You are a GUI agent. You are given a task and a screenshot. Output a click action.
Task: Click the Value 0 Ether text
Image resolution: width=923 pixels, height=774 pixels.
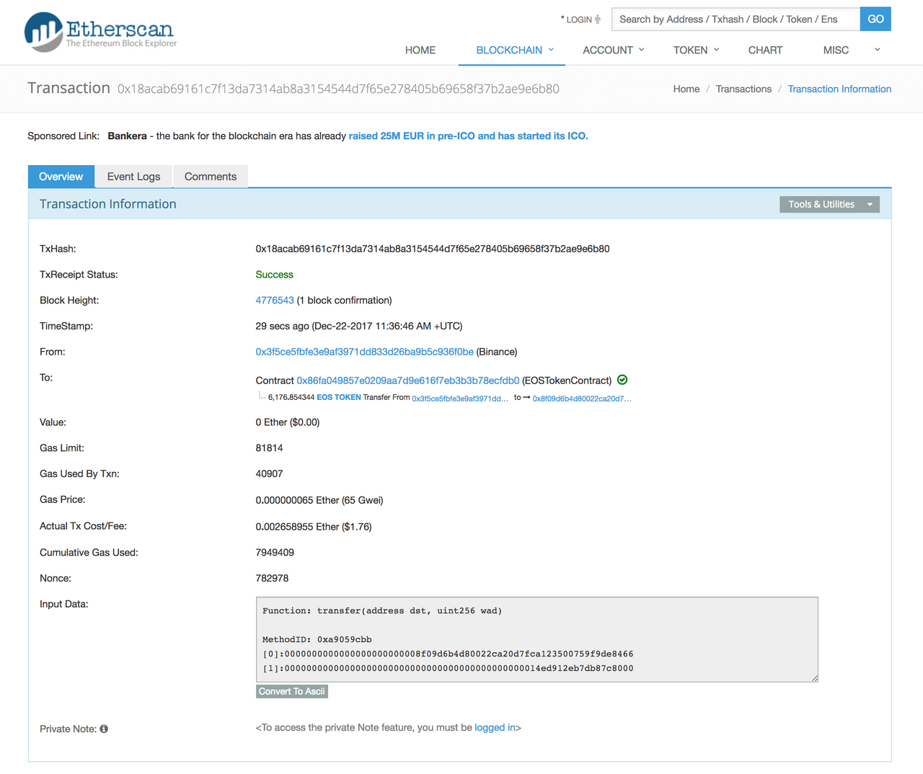tap(288, 422)
